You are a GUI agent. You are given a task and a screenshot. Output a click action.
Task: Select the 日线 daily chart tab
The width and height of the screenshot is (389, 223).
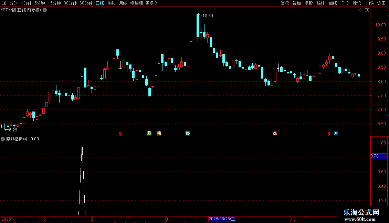(100, 3)
